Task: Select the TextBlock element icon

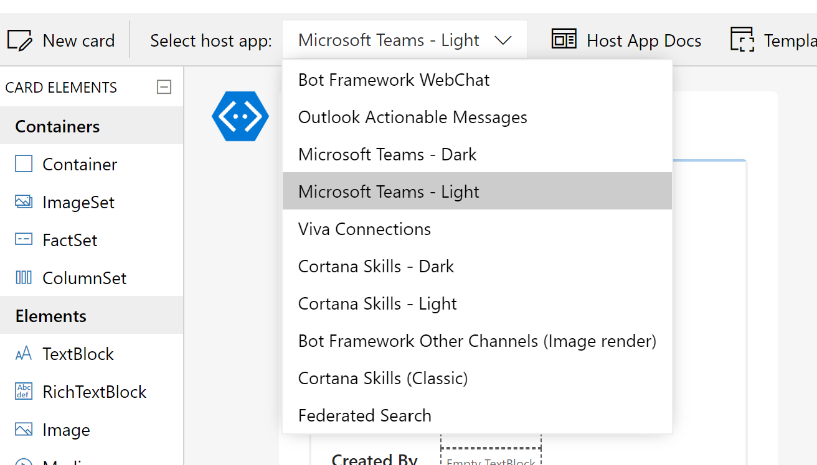Action: [23, 353]
